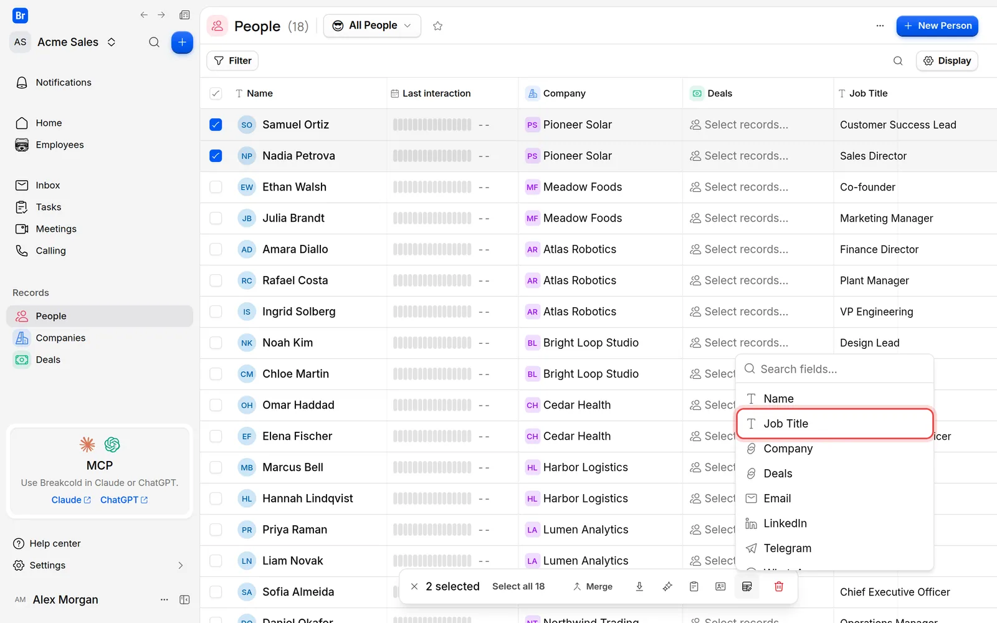
Task: Choose LinkedIn in the fields list
Action: 834,523
